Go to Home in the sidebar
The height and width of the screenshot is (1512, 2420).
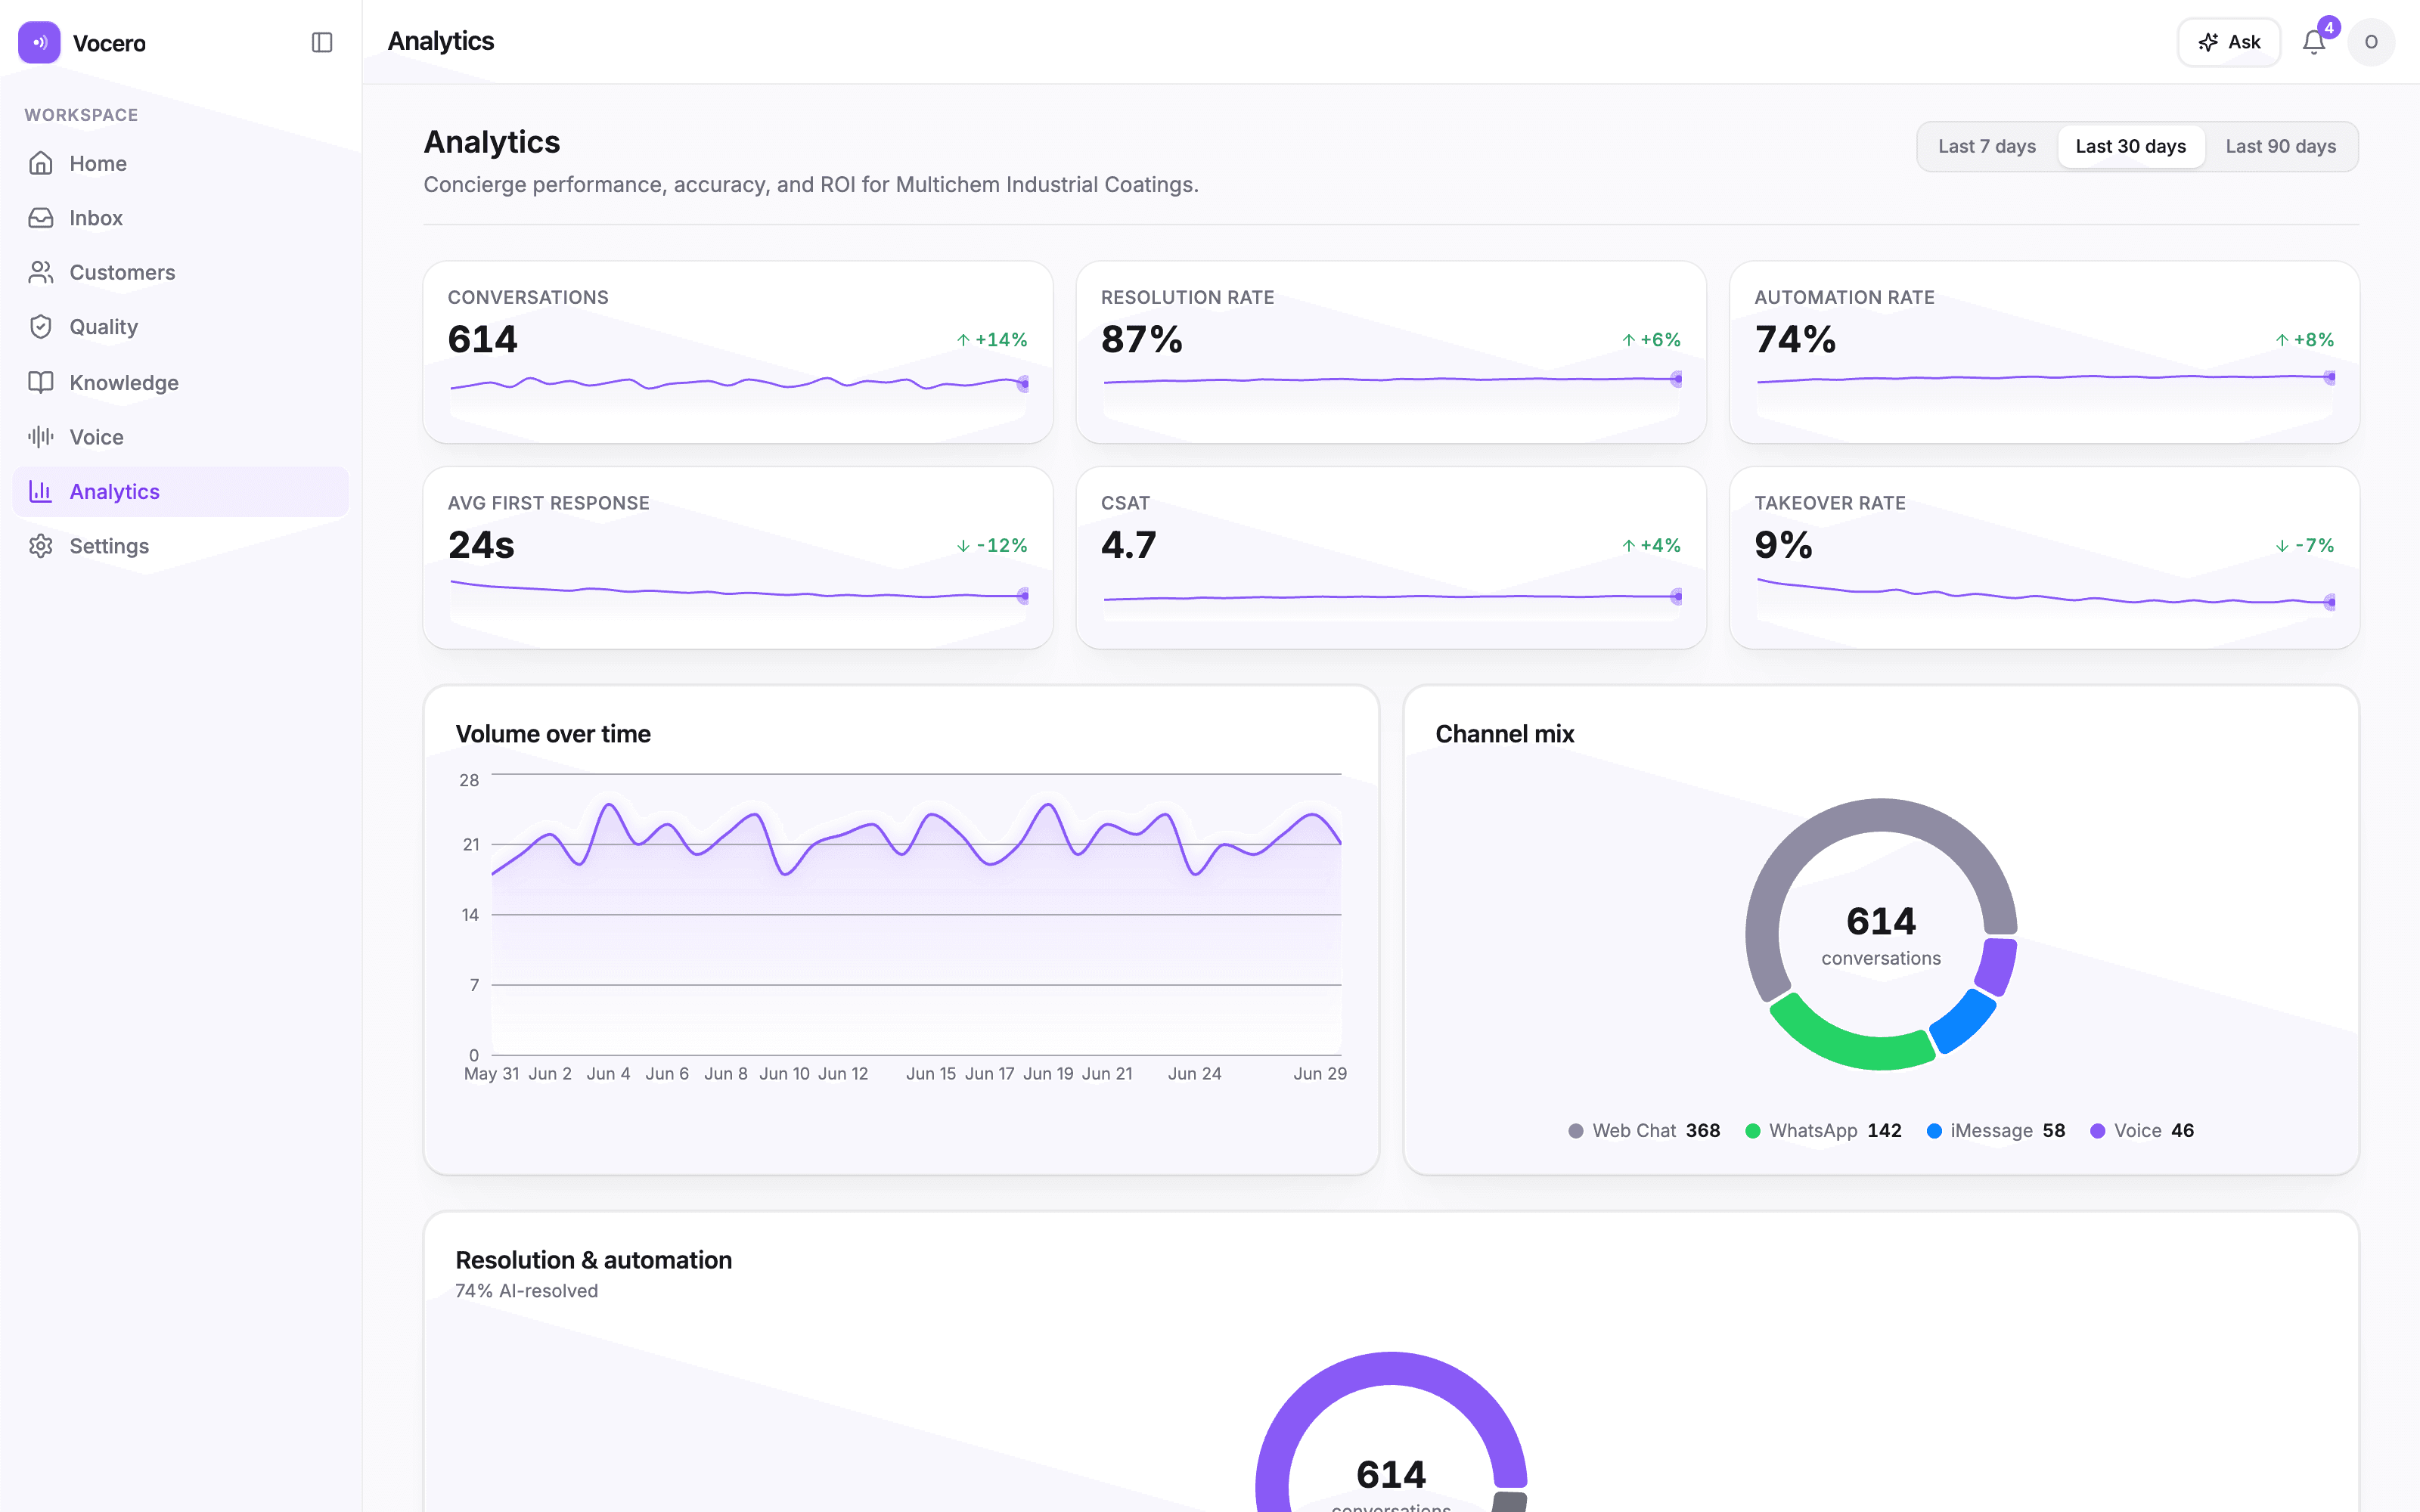coord(181,163)
